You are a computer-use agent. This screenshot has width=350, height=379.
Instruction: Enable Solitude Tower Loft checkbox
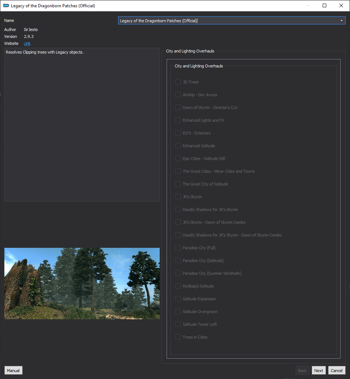point(178,324)
